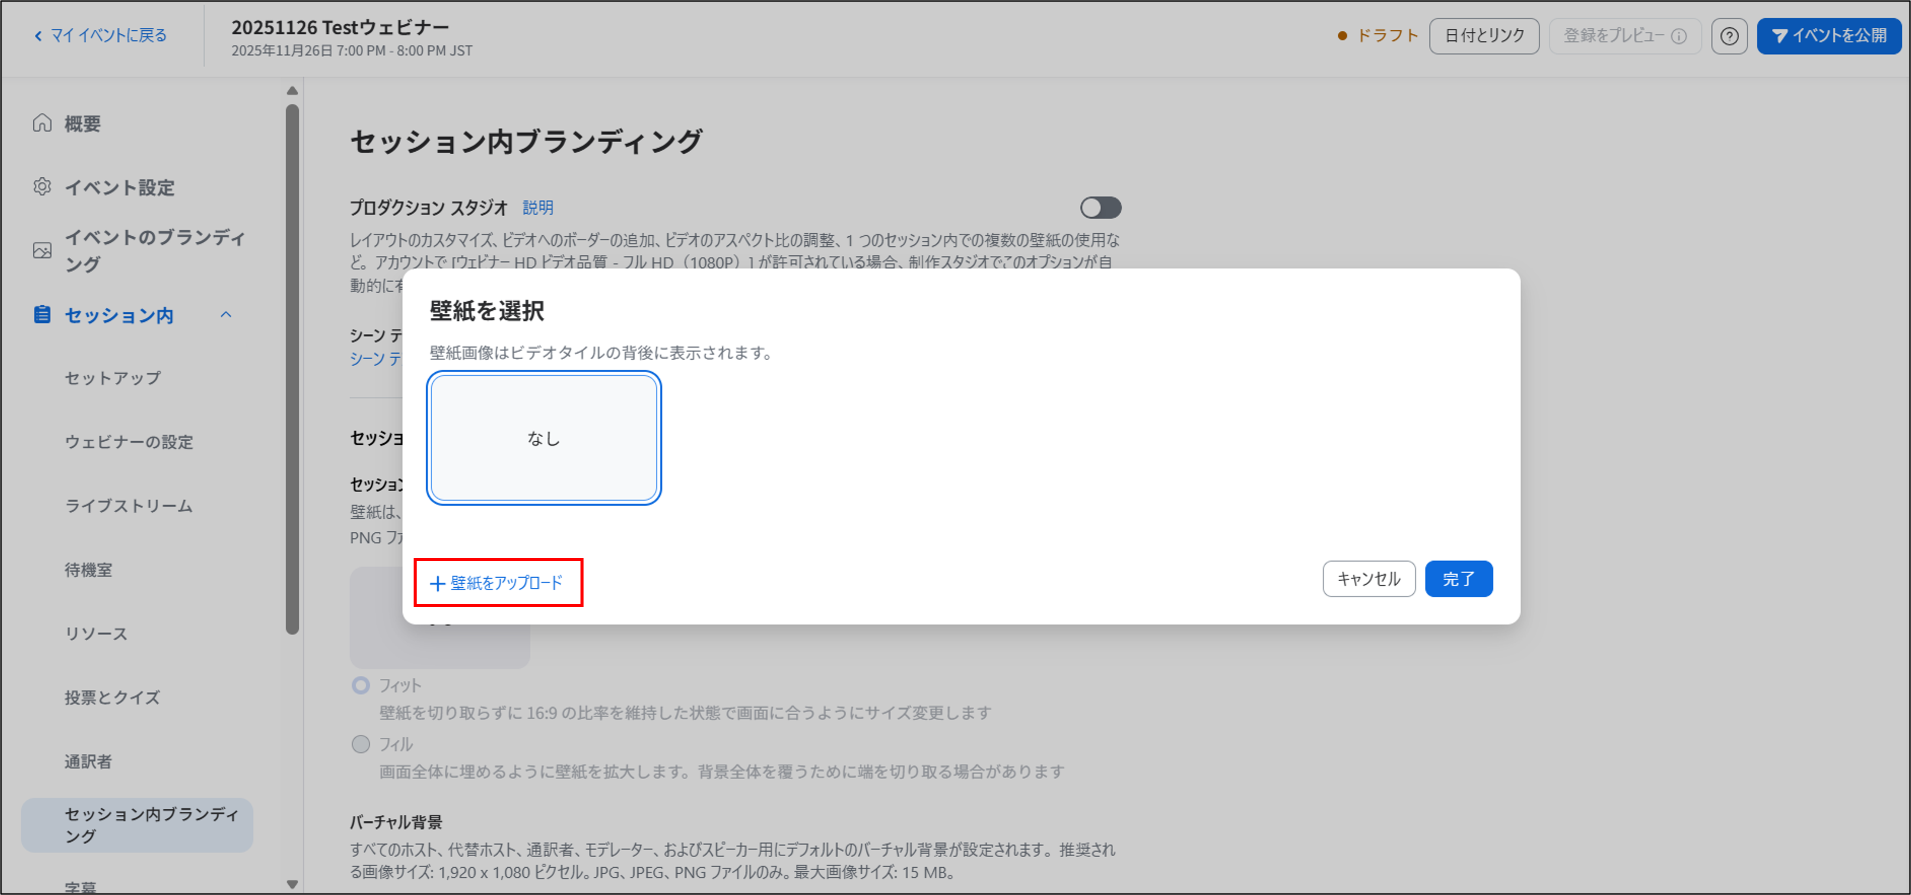Click the back chevron next to マイ イベントに戻る
The width and height of the screenshot is (1911, 895).
(x=38, y=36)
